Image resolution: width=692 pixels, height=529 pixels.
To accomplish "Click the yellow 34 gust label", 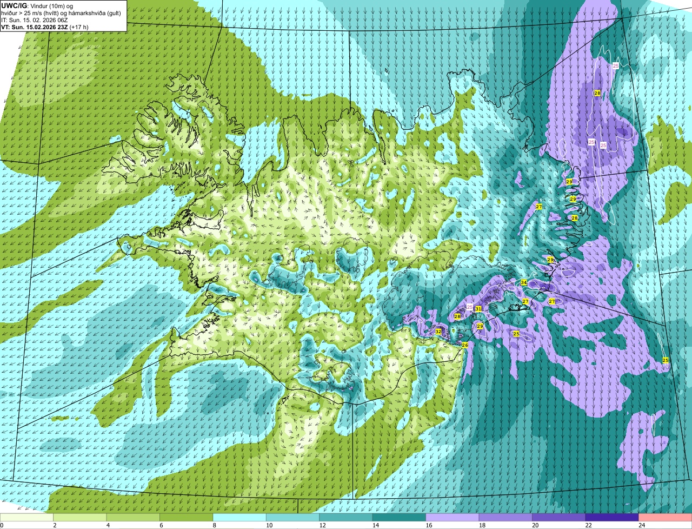I will click(524, 282).
